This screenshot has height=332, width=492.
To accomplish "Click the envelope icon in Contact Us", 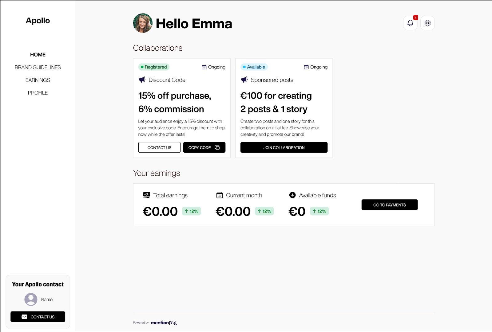I will coord(24,317).
